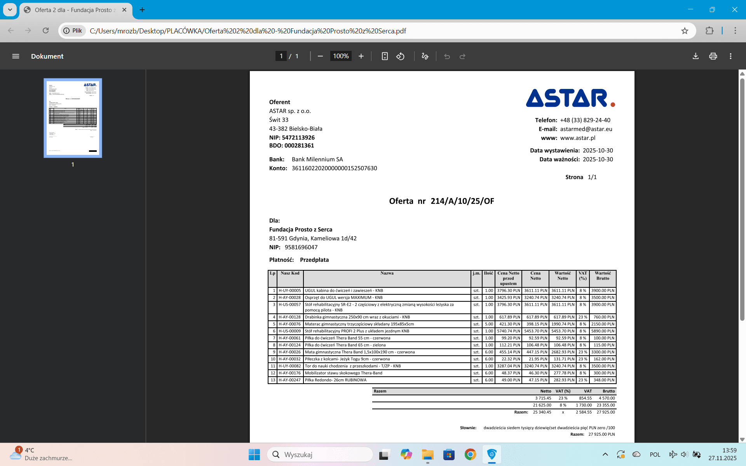
Task: Print the PDF document
Action: [713, 56]
